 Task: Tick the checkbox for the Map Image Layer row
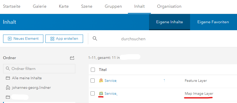click(x=93, y=94)
